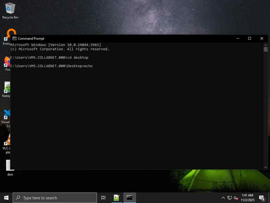The image size is (270, 203).
Task: Close the Command Prompt window
Action: pyautogui.click(x=262, y=38)
